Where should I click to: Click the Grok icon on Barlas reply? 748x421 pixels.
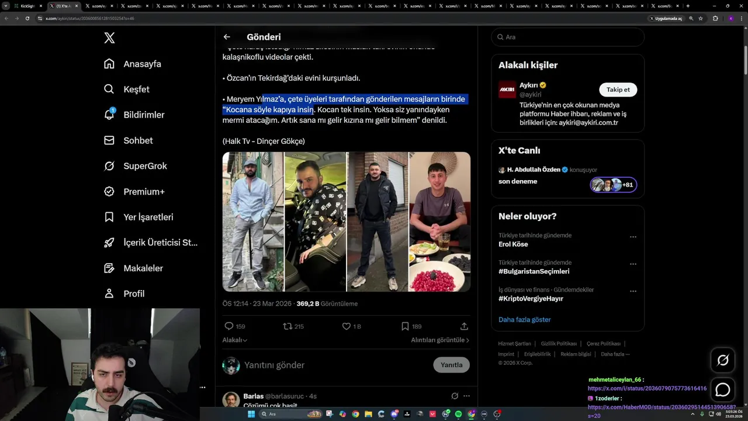(x=455, y=396)
